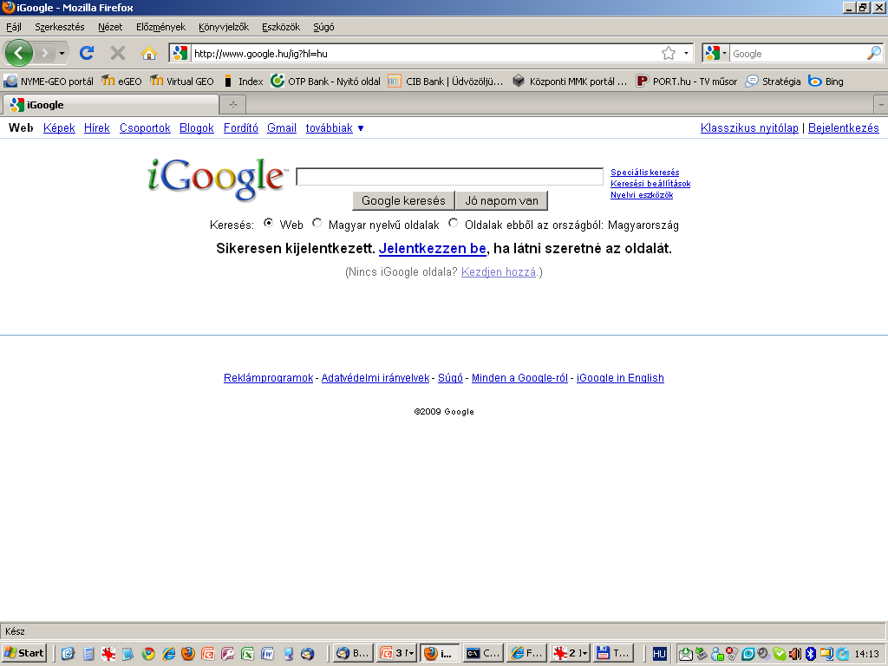The width and height of the screenshot is (888, 666).
Task: Select Oldalak ebből az országból radio button
Action: tap(453, 223)
